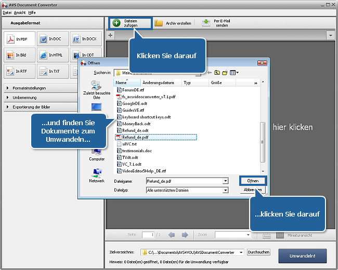338x270 pixels.
Task: Expand Exportierung der Bilder section
Action: point(41,107)
